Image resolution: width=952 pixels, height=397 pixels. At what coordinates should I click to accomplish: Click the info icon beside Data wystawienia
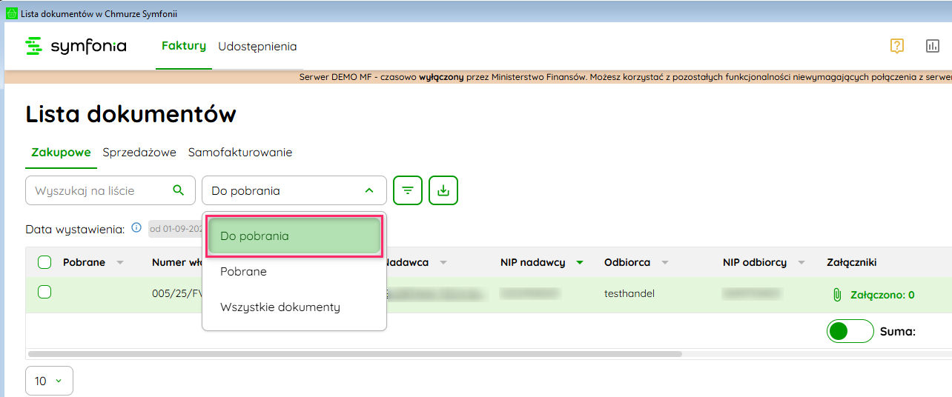pos(136,228)
